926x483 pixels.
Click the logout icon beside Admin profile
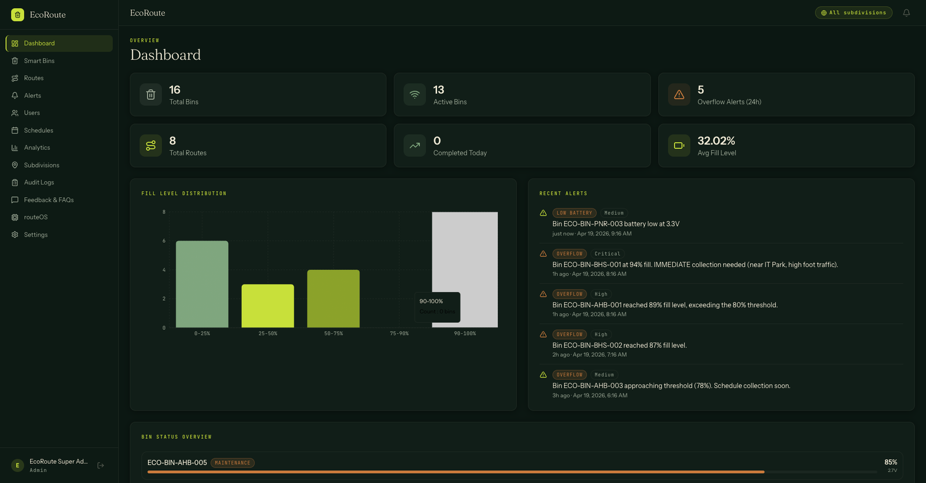(x=101, y=465)
